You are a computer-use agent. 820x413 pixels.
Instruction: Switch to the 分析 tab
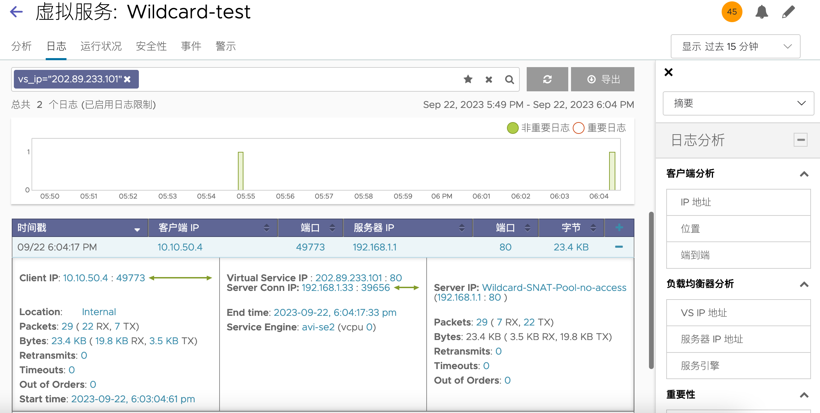coord(21,46)
